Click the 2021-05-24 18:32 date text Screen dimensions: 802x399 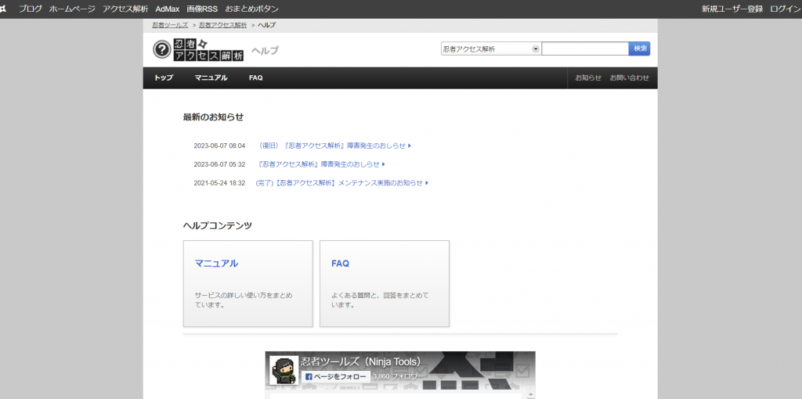[x=219, y=183]
